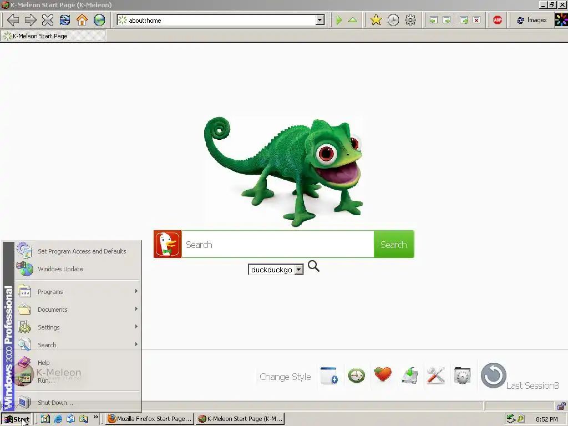Click the Show Desktop quick launch icon
The height and width of the screenshot is (426, 568).
[x=45, y=419]
